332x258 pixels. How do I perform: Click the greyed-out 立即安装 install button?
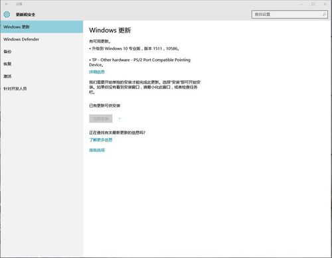[x=101, y=119]
